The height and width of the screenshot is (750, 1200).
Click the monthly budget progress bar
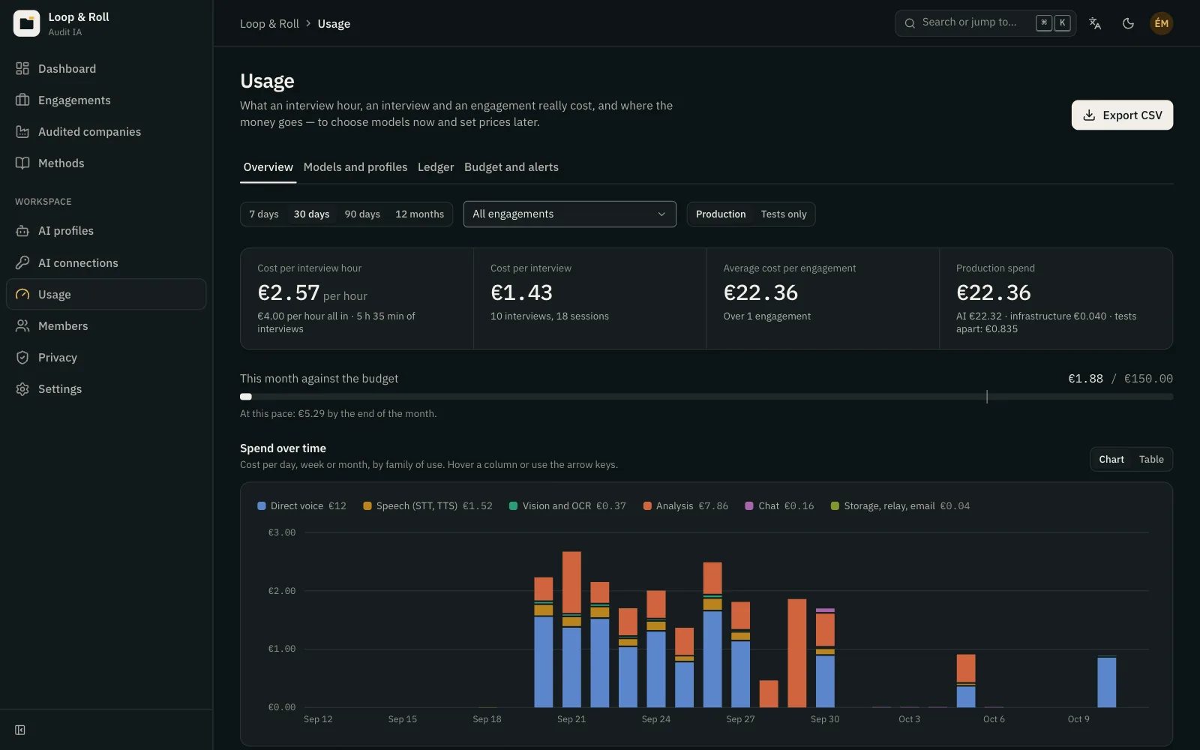pos(706,397)
